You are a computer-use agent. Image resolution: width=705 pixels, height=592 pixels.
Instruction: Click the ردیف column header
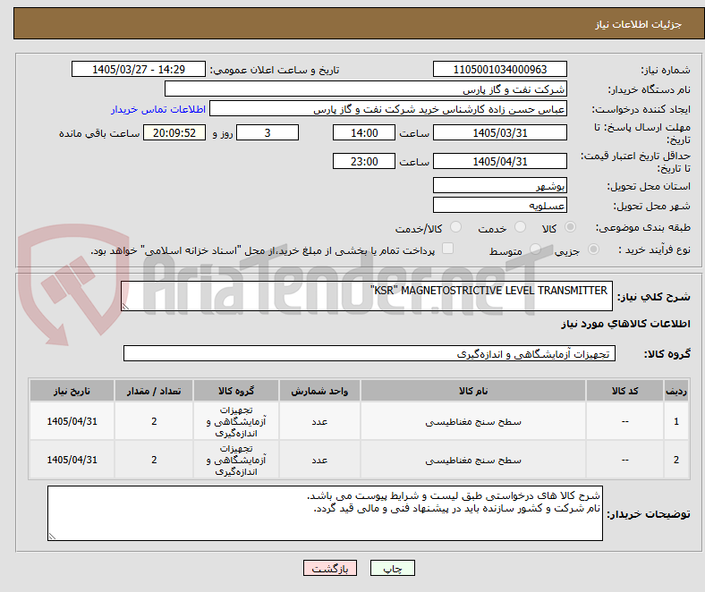675,391
